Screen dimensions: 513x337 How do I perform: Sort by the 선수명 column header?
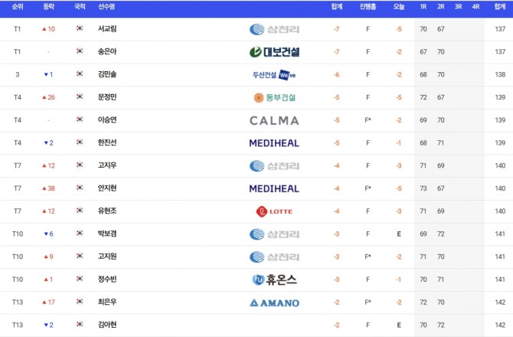[106, 7]
